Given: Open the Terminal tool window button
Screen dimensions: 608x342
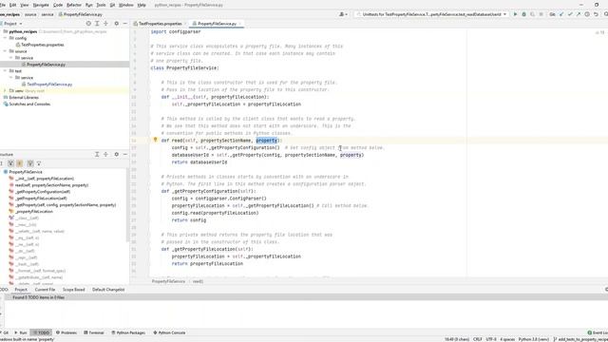Looking at the screenshot, I should (94, 332).
